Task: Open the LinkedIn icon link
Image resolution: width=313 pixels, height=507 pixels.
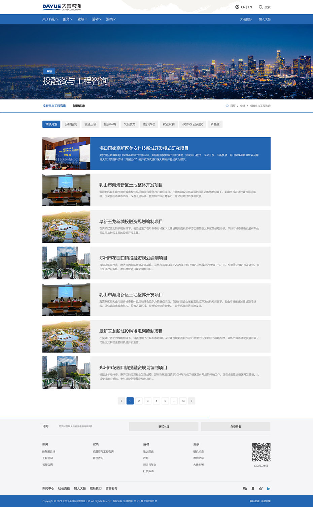Action: tap(269, 488)
